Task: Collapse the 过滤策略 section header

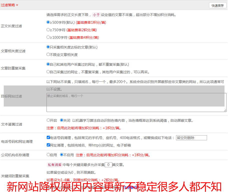Action: point(9,5)
